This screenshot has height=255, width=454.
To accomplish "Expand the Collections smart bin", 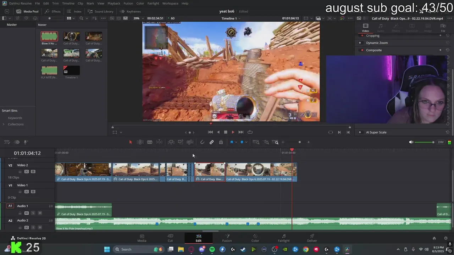I will pyautogui.click(x=4, y=124).
